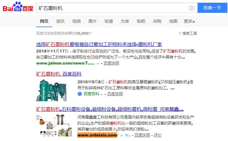Click the 百度一下 search button
This screenshot has width=228, height=141.
click(212, 8)
